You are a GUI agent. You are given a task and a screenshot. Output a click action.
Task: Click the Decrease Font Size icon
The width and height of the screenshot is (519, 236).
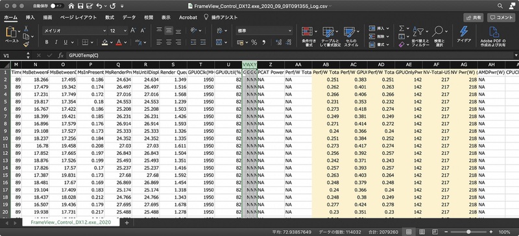point(143,30)
